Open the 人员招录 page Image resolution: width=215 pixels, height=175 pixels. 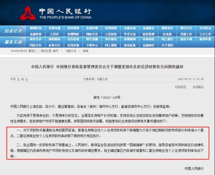point(111,34)
